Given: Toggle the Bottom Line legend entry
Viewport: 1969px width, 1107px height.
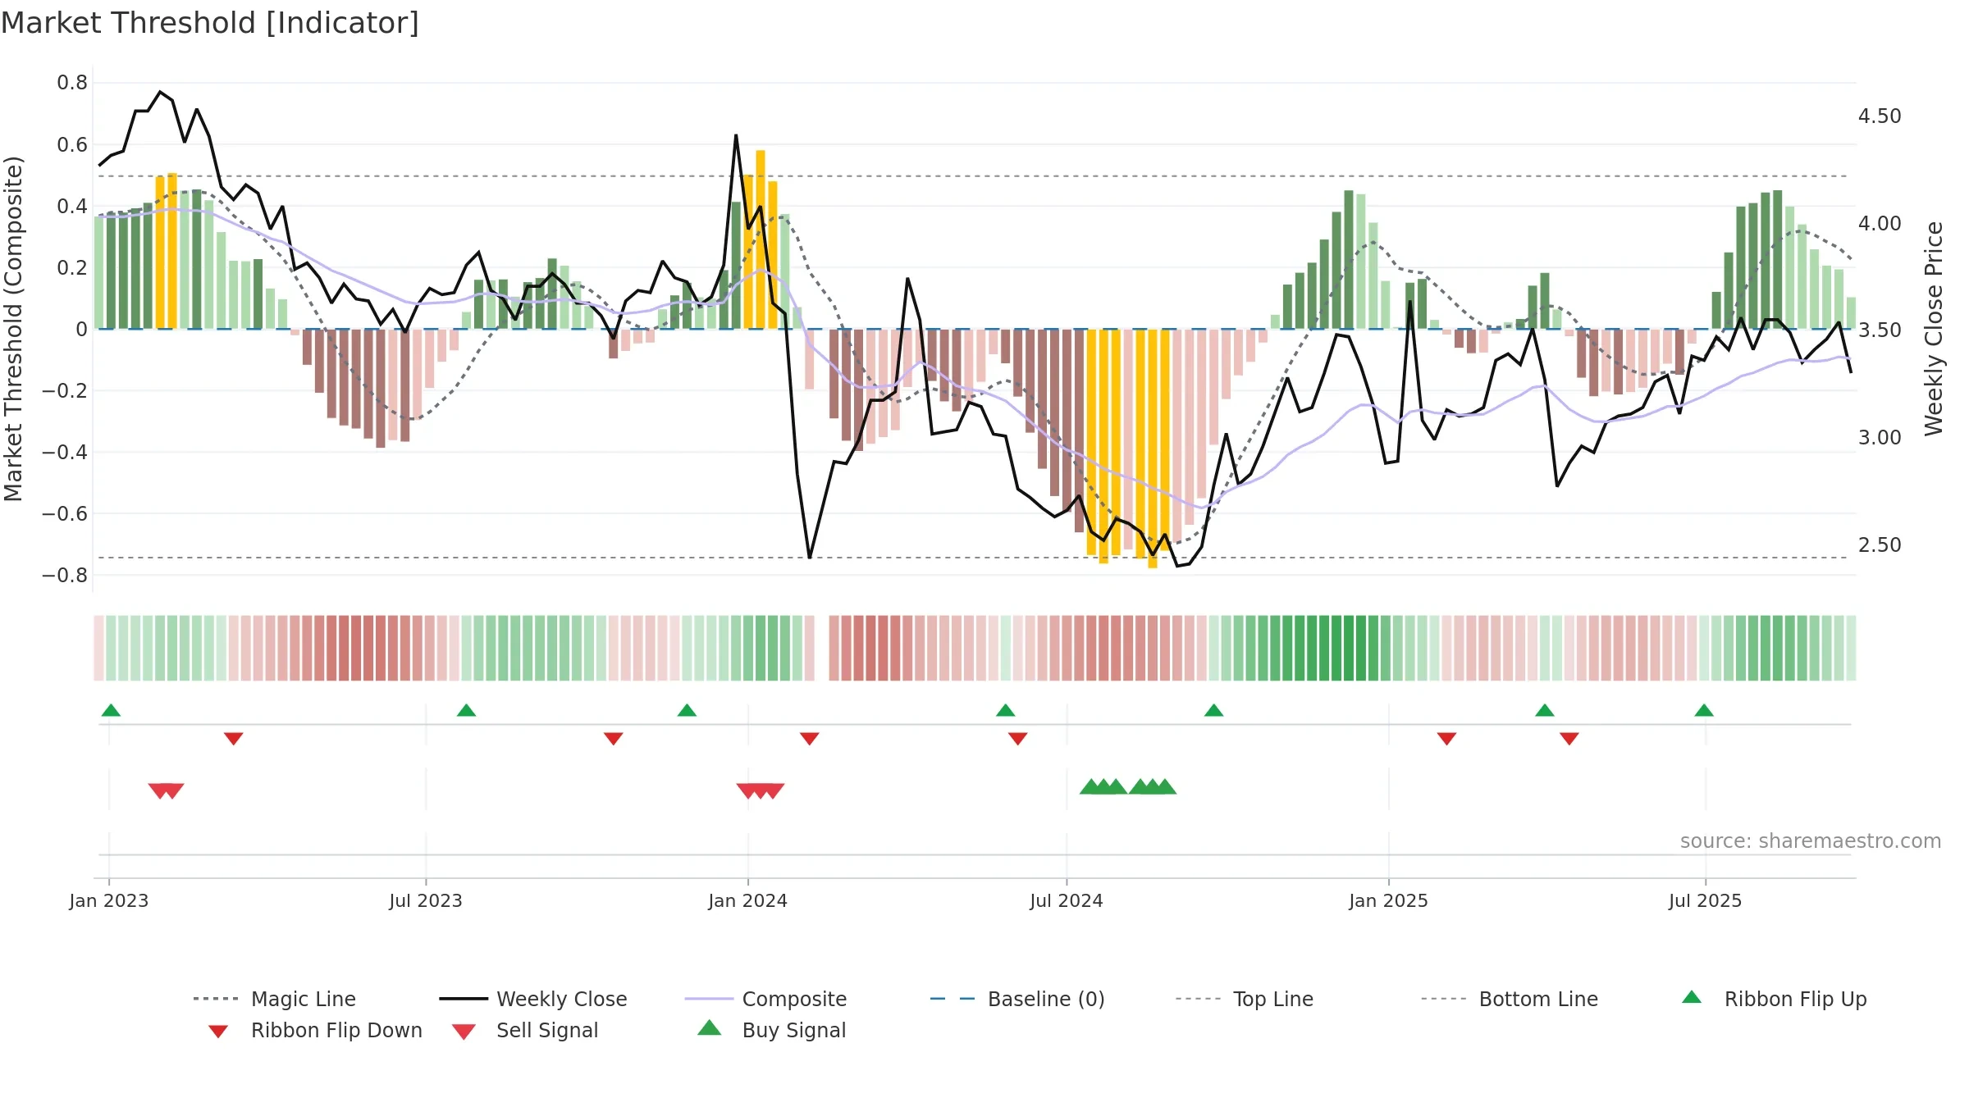Looking at the screenshot, I should point(1510,999).
